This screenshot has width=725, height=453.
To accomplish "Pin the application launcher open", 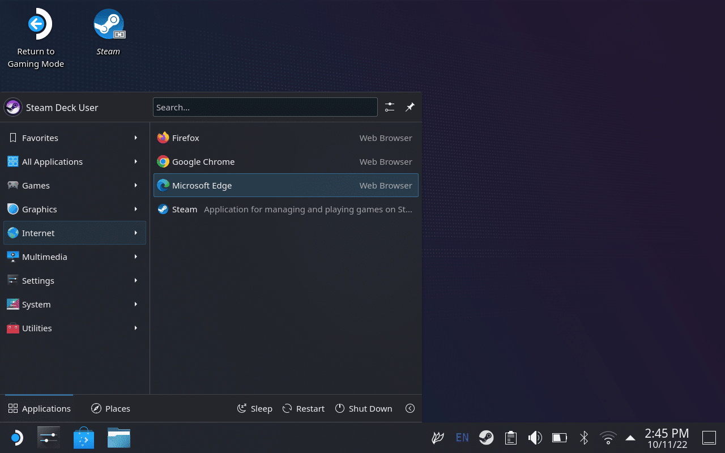I will click(410, 107).
